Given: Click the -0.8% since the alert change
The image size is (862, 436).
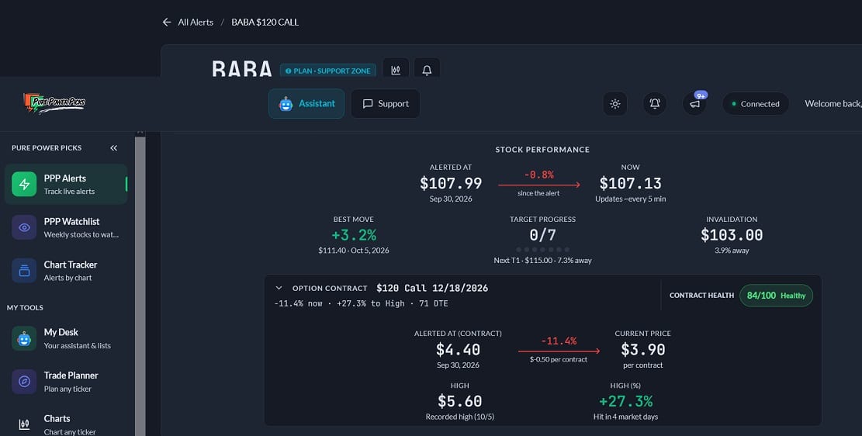Looking at the screenshot, I should coord(538,175).
